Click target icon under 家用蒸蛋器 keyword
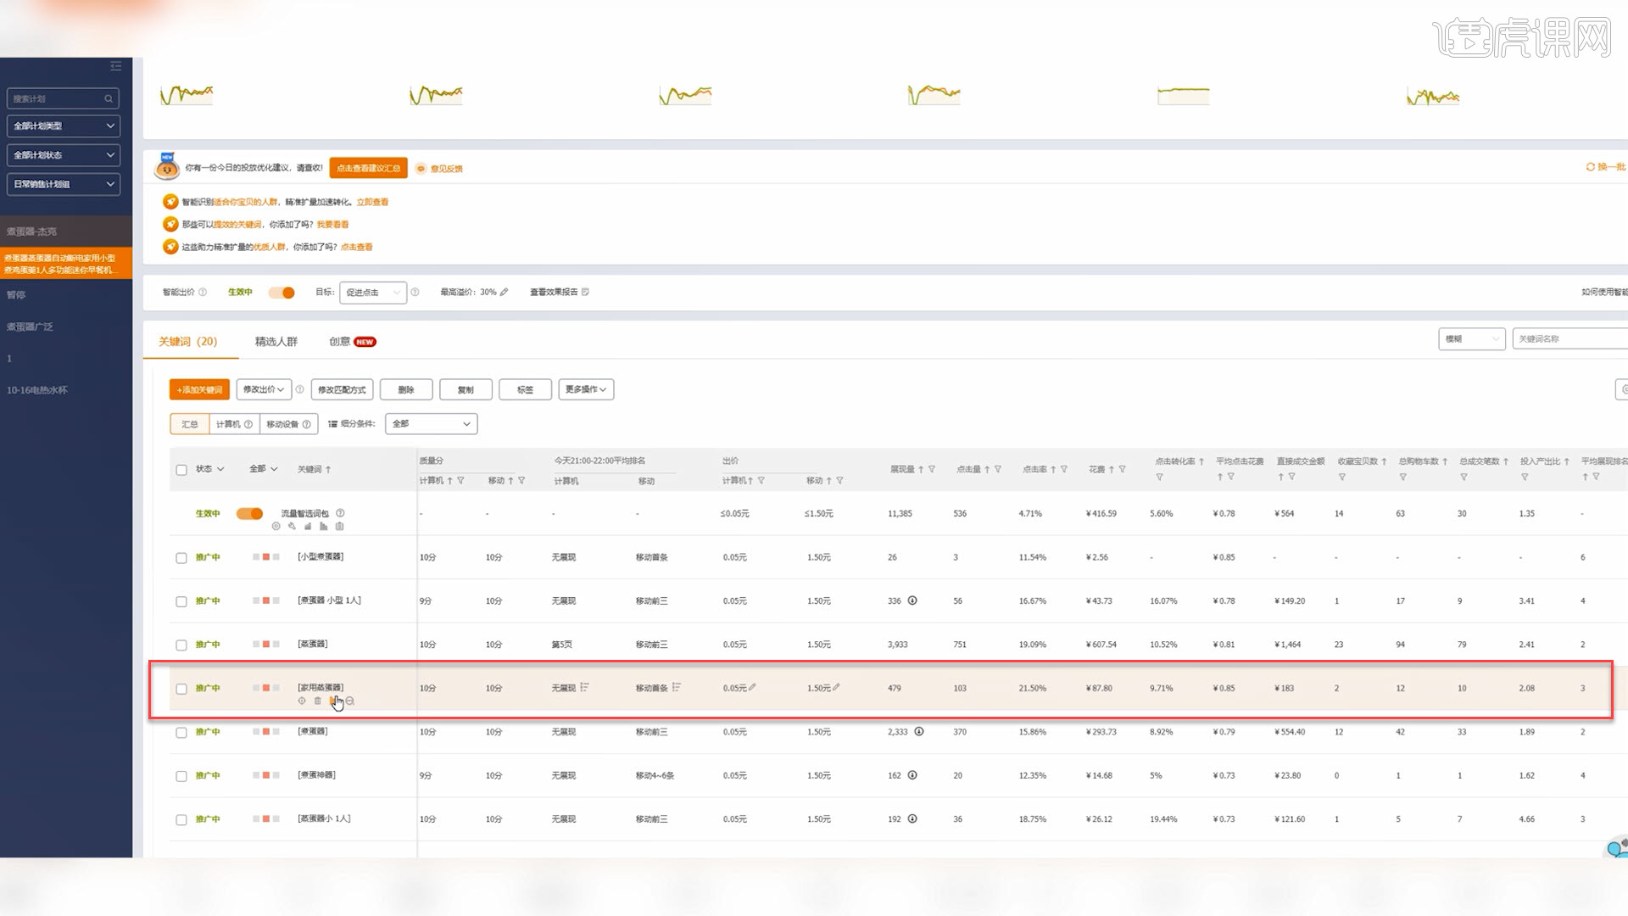This screenshot has width=1628, height=916. point(302,701)
